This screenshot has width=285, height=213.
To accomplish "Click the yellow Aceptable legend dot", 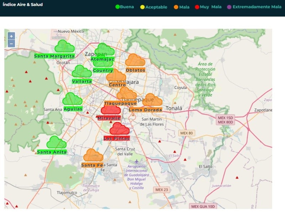I will click(x=142, y=7).
